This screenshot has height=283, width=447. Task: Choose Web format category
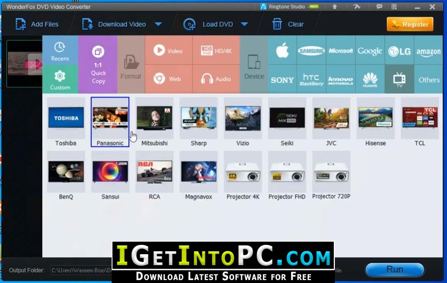pyautogui.click(x=169, y=79)
